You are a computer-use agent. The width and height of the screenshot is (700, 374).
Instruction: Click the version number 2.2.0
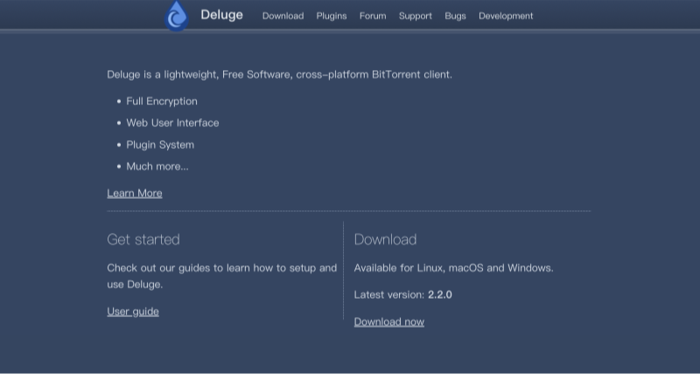click(440, 295)
